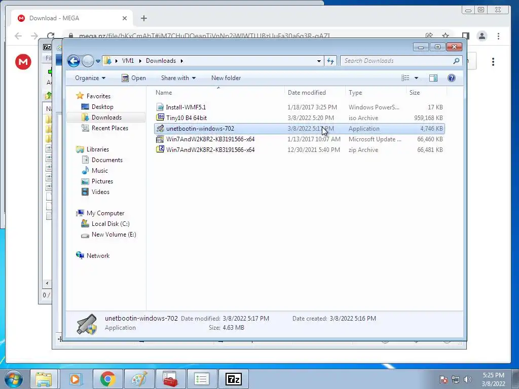
Task: Change your view icon in toolbar
Action: [405, 78]
